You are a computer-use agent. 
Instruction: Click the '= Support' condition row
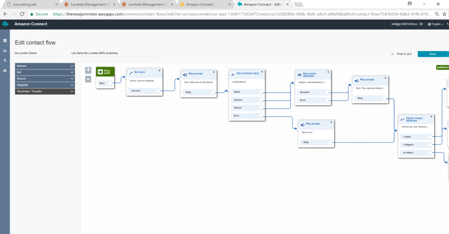416,145
